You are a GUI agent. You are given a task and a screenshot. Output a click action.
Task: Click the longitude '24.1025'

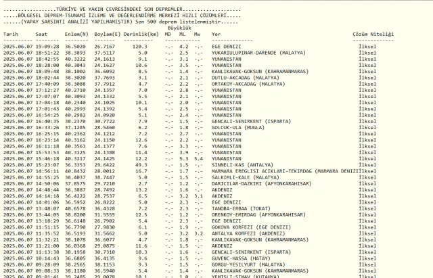[x=104, y=103]
